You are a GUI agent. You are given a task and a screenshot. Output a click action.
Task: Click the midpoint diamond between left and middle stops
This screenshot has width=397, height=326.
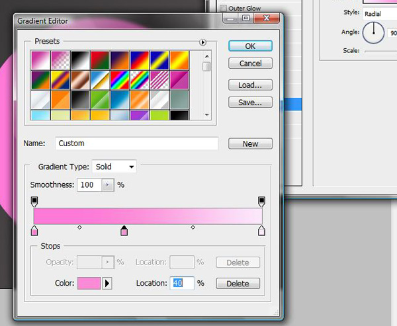click(x=79, y=227)
